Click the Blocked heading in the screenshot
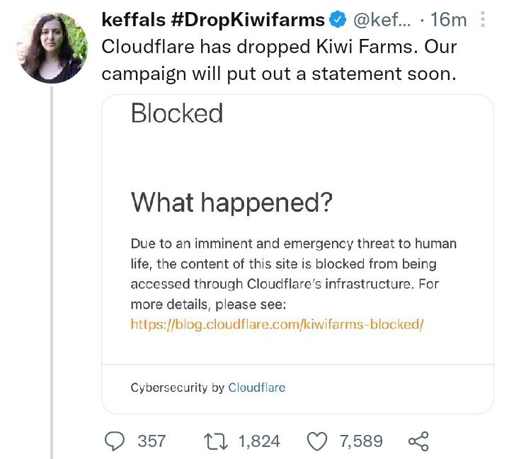509x459 pixels. pyautogui.click(x=177, y=113)
